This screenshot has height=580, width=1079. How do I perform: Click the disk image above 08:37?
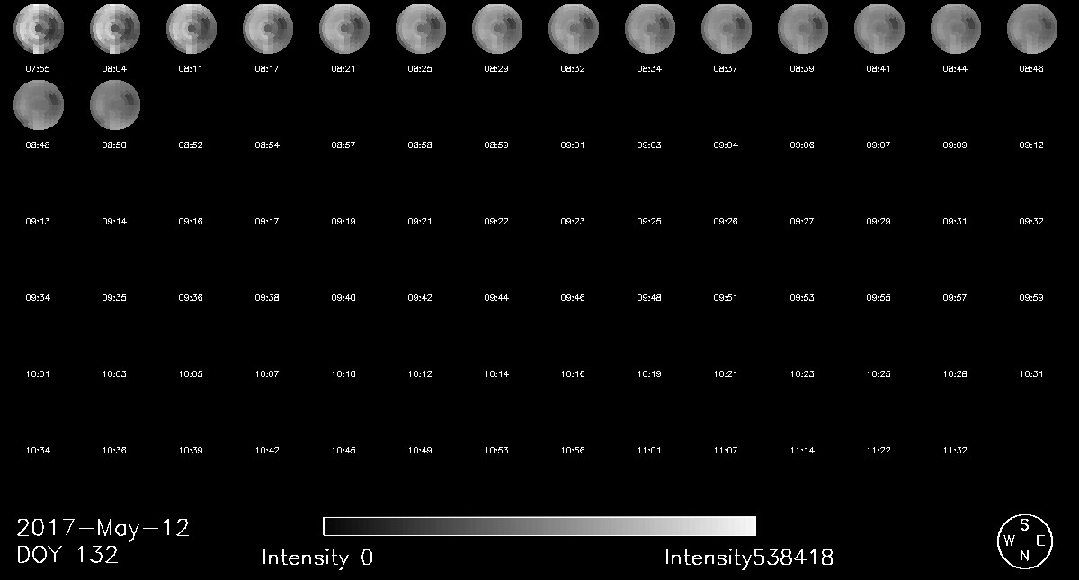pos(727,29)
